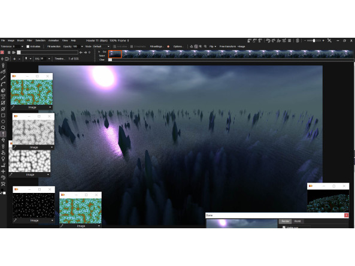The width and height of the screenshot is (355, 266).
Task: Click the undo arrow icon in title bar
Action: (268, 41)
